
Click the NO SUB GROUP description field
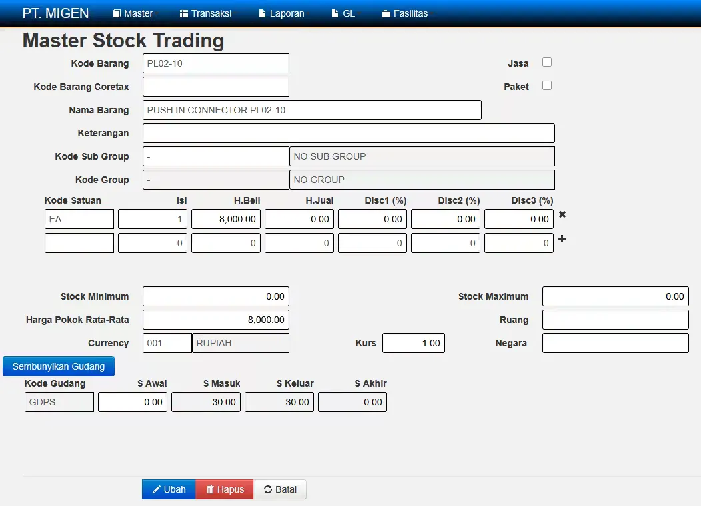click(x=422, y=156)
